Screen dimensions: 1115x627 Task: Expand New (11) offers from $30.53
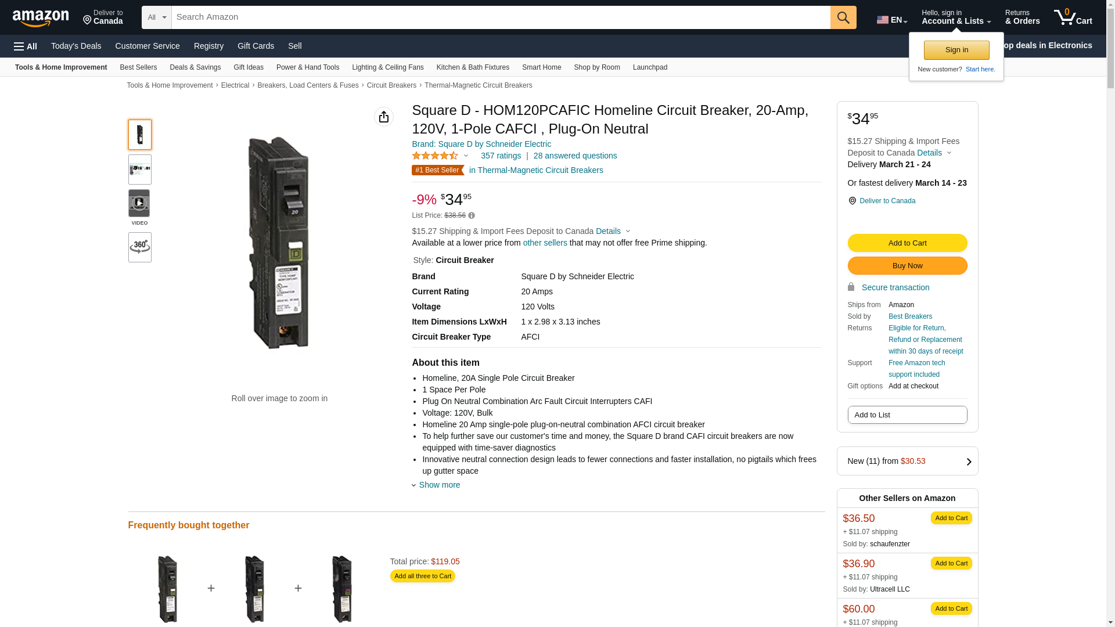907,461
